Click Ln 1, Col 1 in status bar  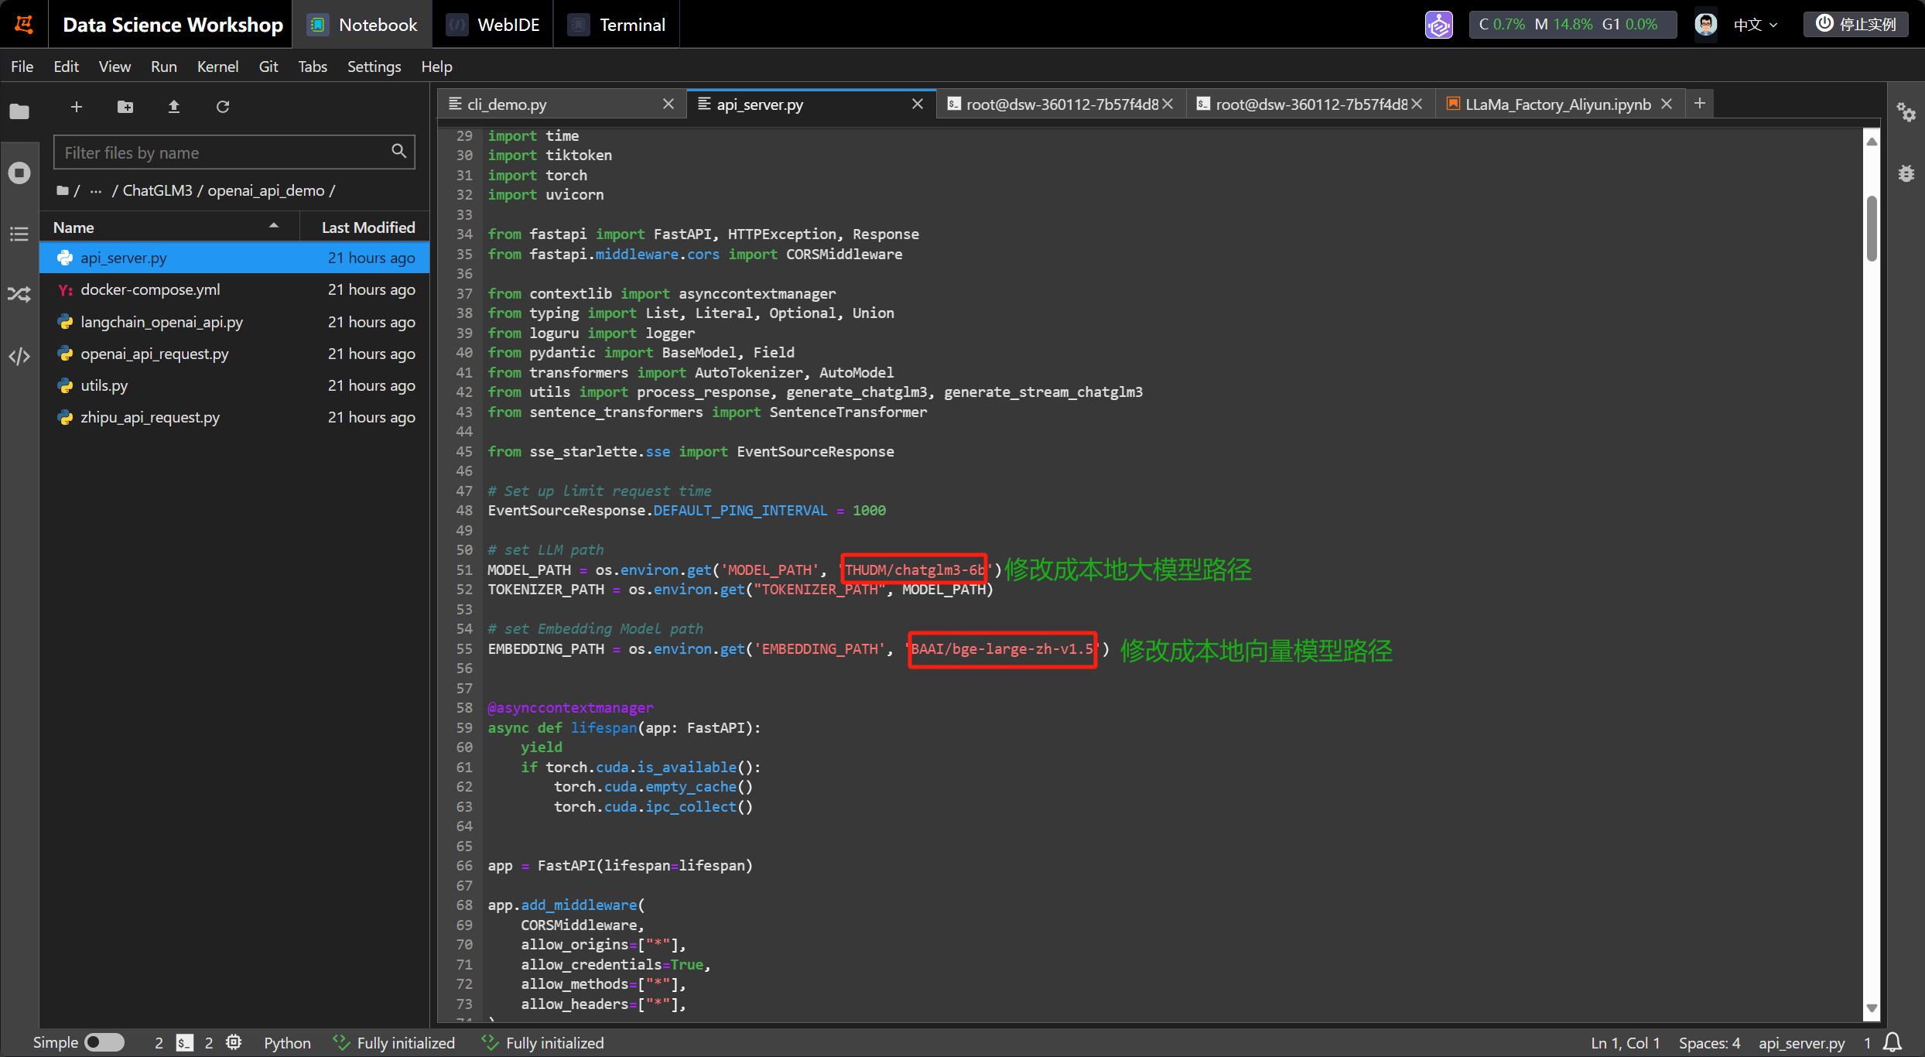1625,1043
